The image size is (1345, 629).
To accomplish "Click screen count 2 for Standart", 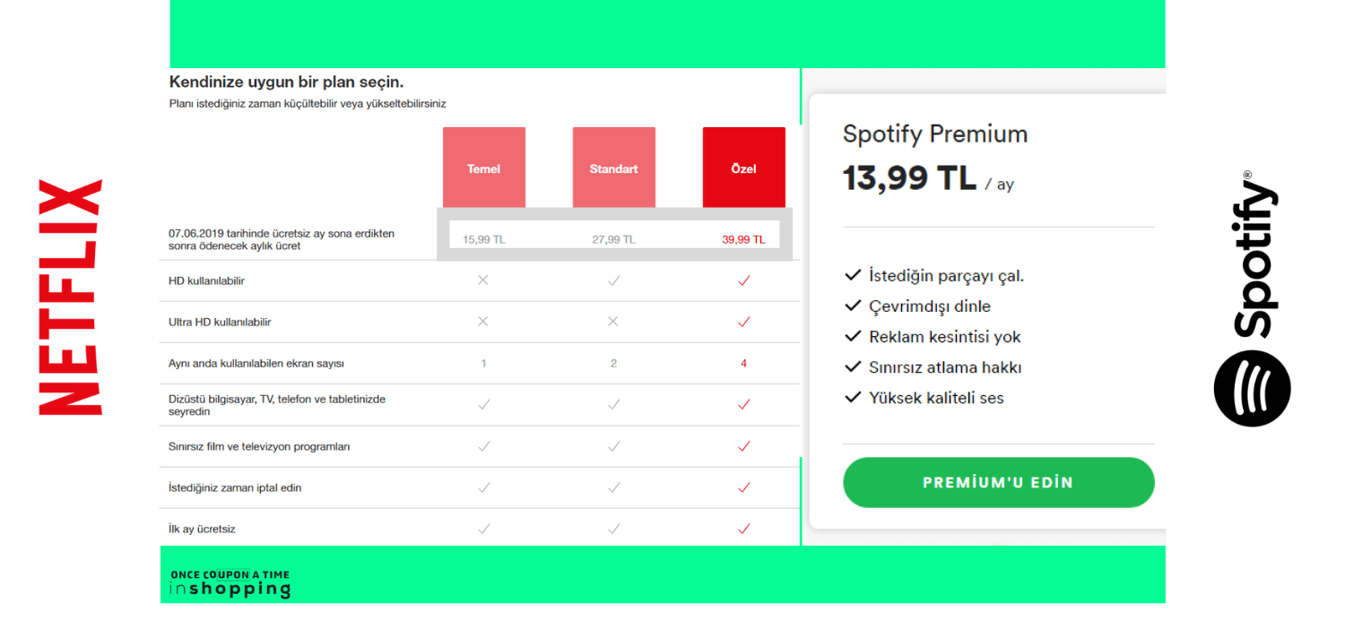I will click(613, 363).
